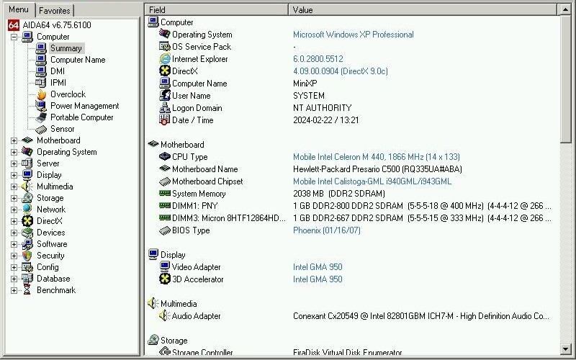Expand the Display tree node
This screenshot has width=576, height=360.
[14, 175]
